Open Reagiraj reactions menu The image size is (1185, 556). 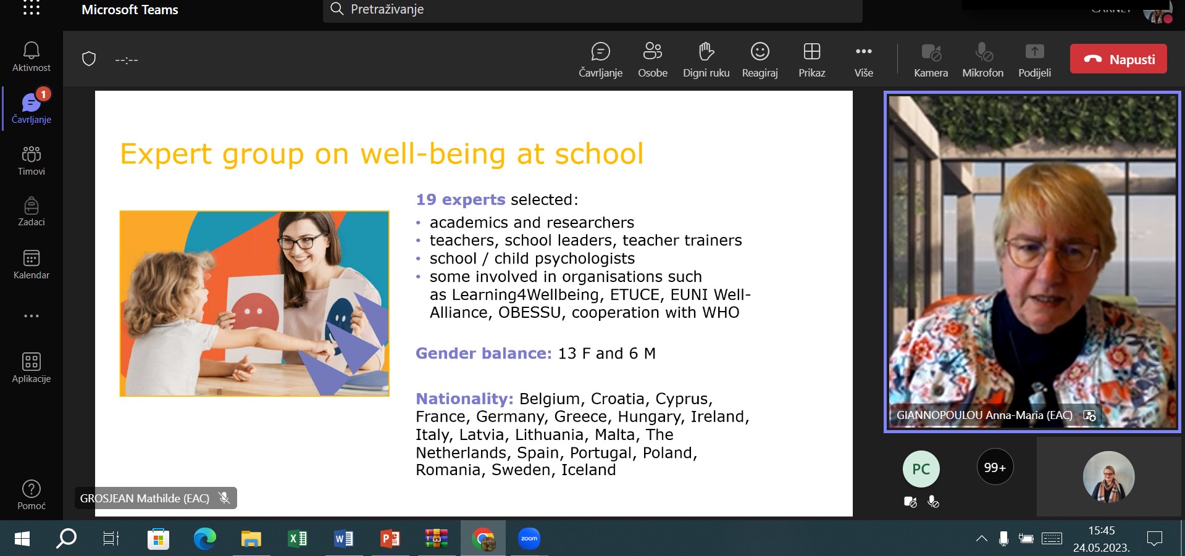(x=760, y=60)
